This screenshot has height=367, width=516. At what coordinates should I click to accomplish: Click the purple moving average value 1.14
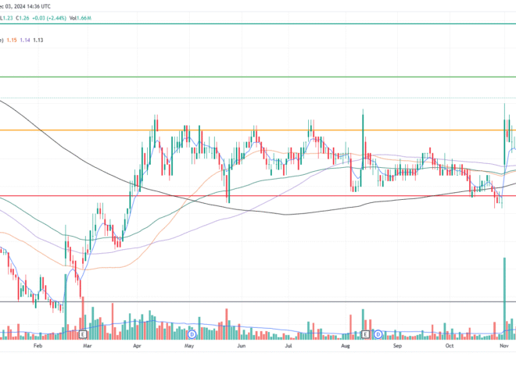(25, 40)
